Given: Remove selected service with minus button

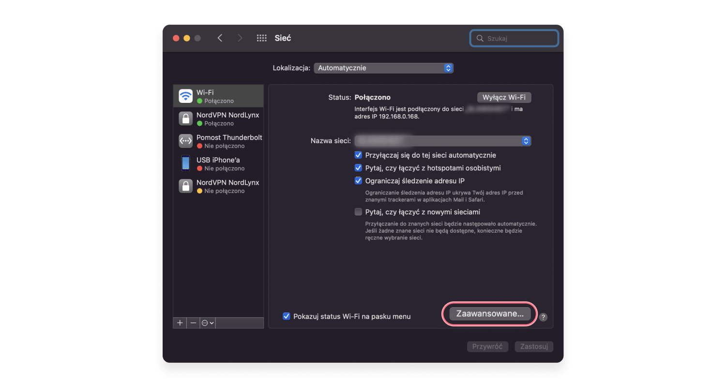Looking at the screenshot, I should 193,323.
